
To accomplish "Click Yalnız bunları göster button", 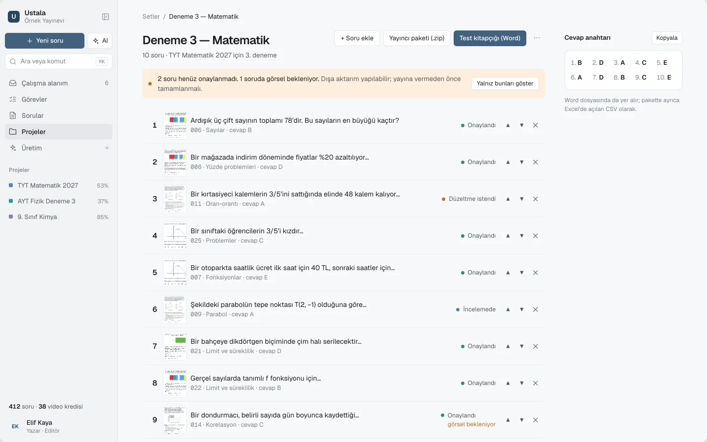I will coord(505,83).
